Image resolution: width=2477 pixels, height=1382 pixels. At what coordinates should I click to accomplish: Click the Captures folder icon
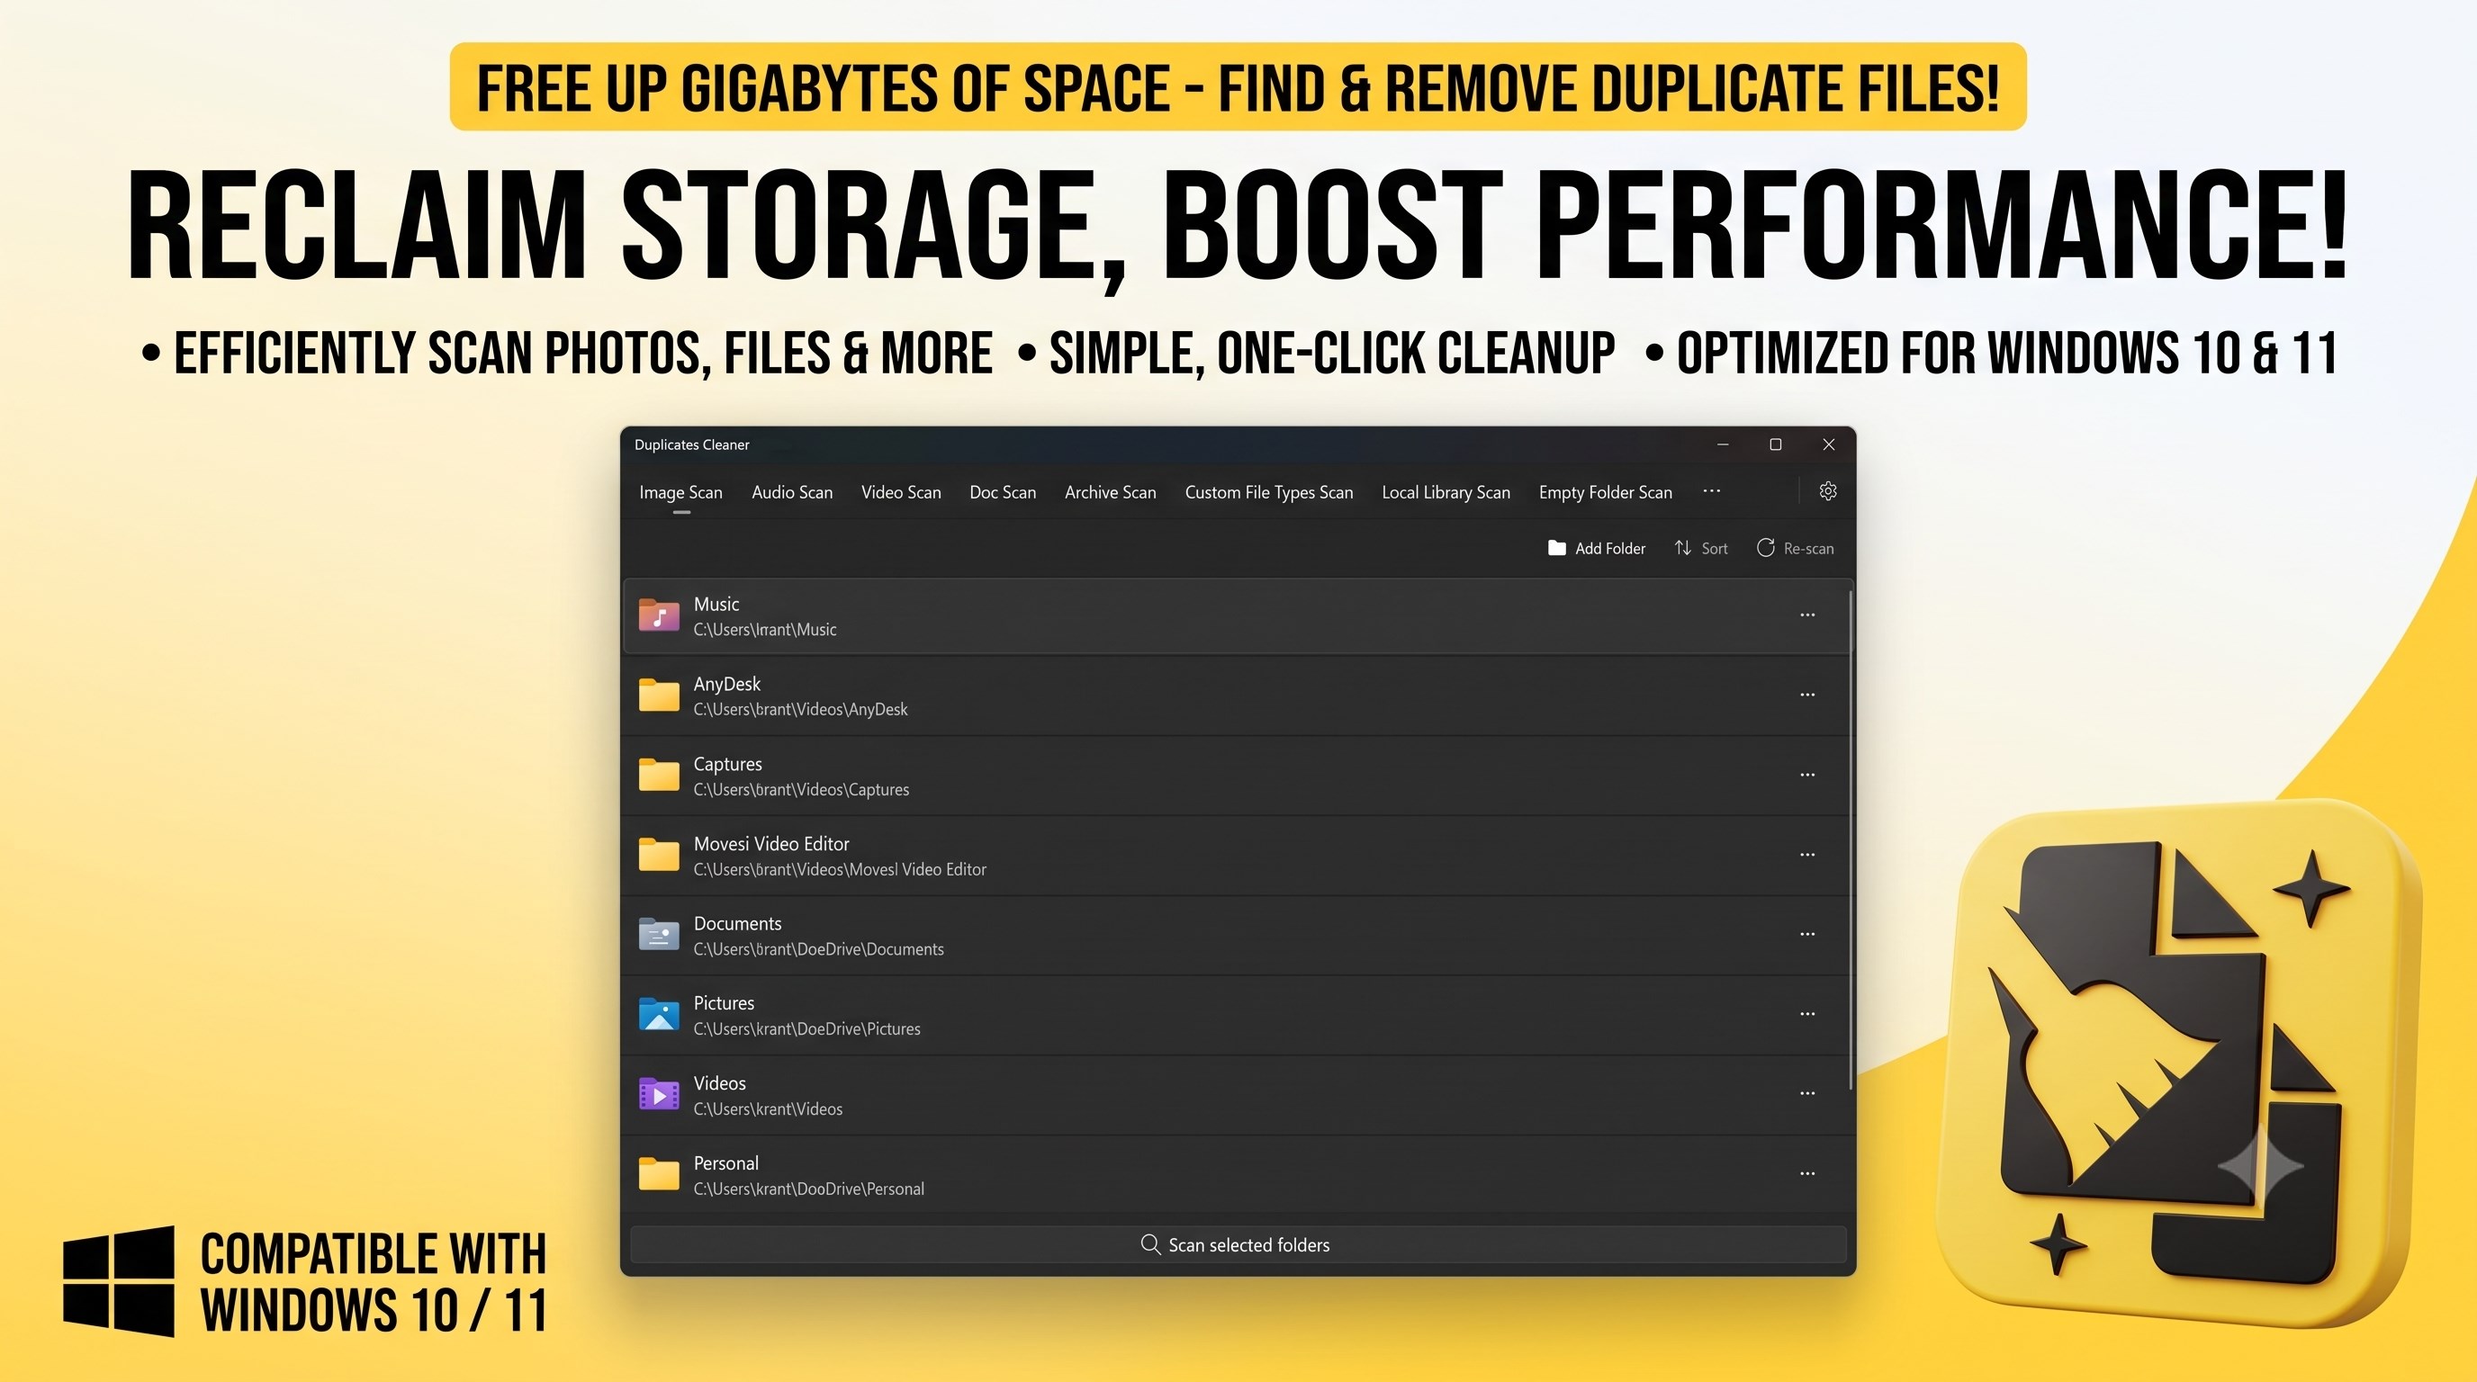[660, 775]
